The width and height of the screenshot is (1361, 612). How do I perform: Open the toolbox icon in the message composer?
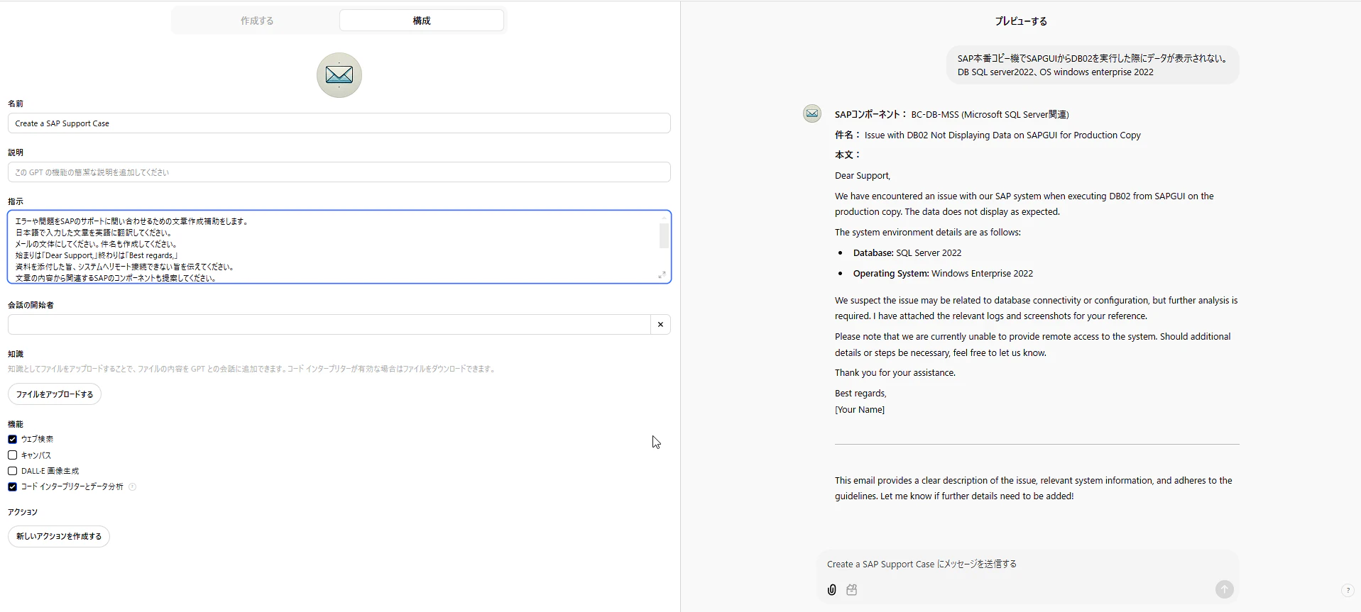852,590
